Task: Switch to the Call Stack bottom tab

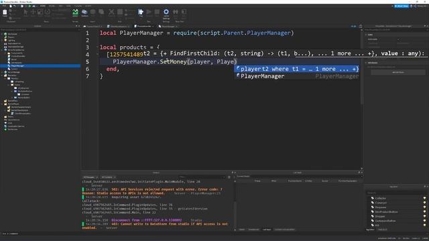Action: 267,230
